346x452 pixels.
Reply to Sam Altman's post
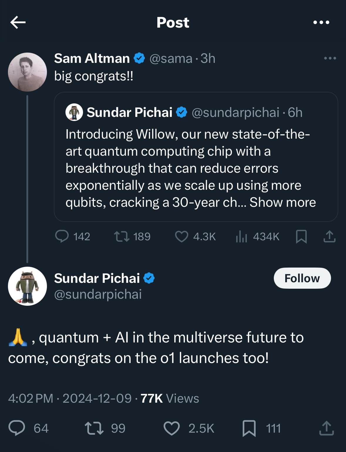click(62, 236)
